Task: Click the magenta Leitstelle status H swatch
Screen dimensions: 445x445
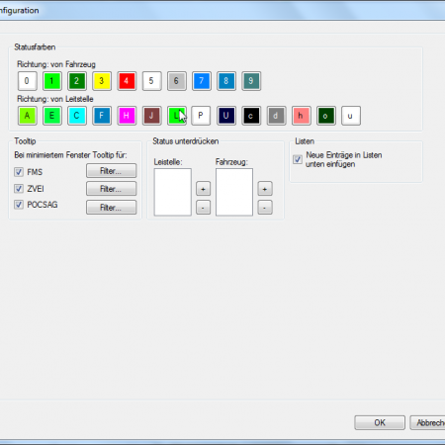Action: click(x=127, y=116)
